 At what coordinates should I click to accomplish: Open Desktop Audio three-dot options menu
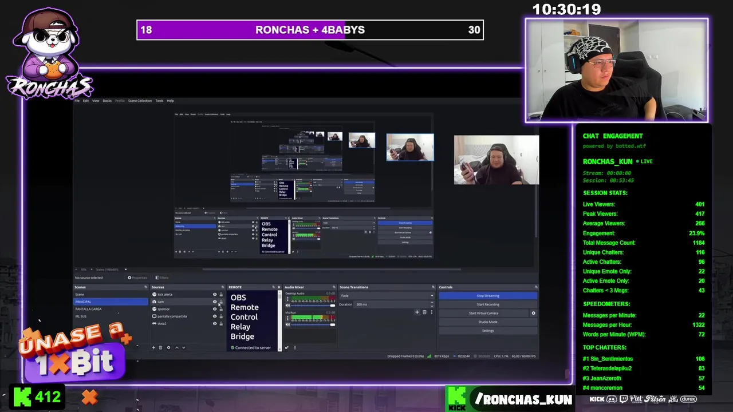click(x=287, y=299)
